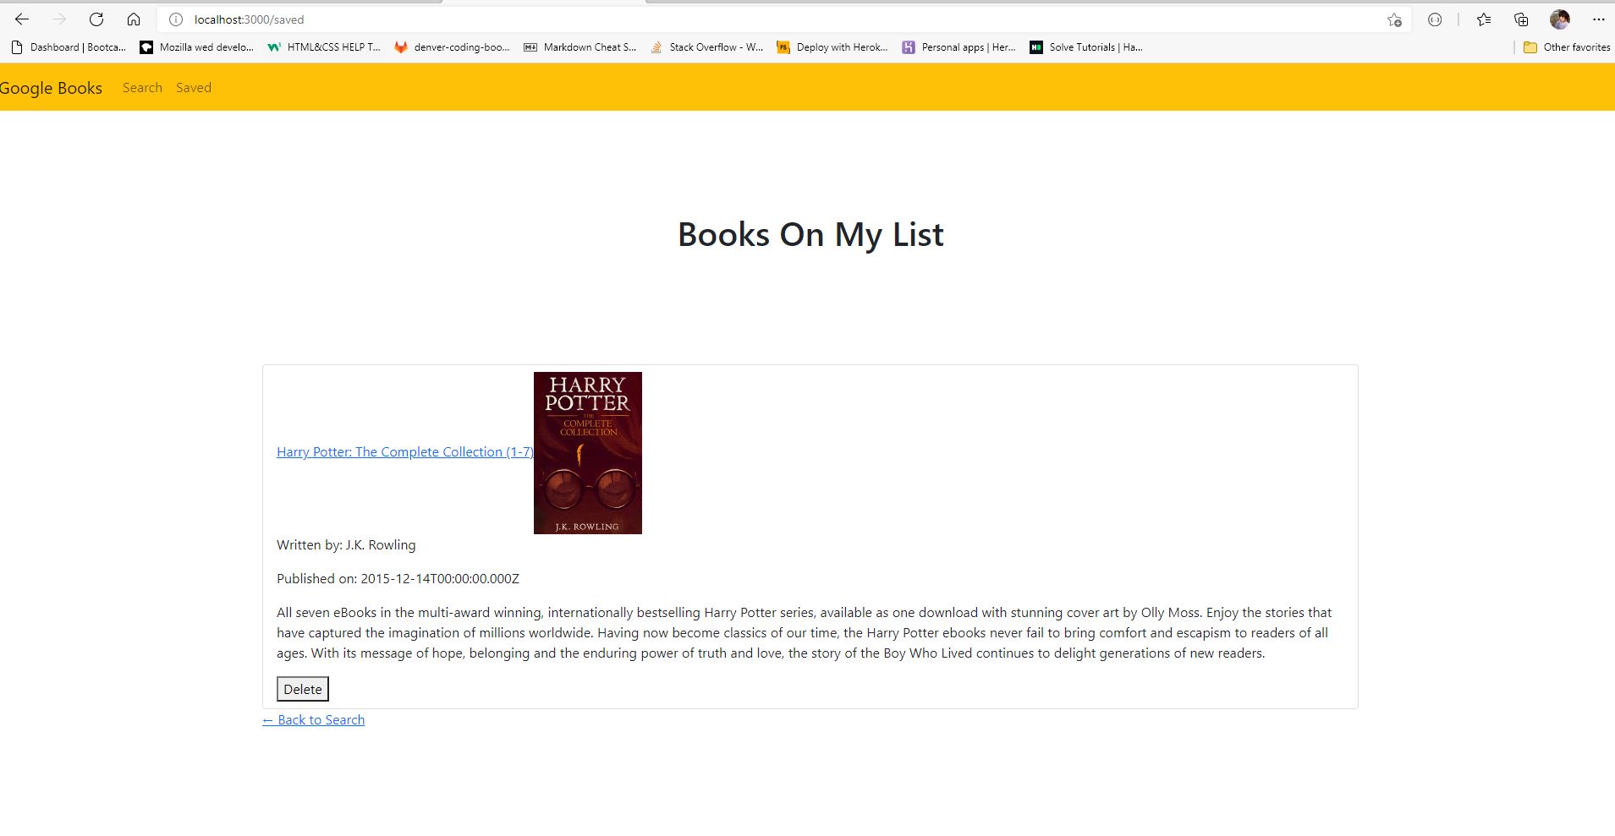The image size is (1615, 836).
Task: Open the favorites list icon
Action: point(1484,19)
